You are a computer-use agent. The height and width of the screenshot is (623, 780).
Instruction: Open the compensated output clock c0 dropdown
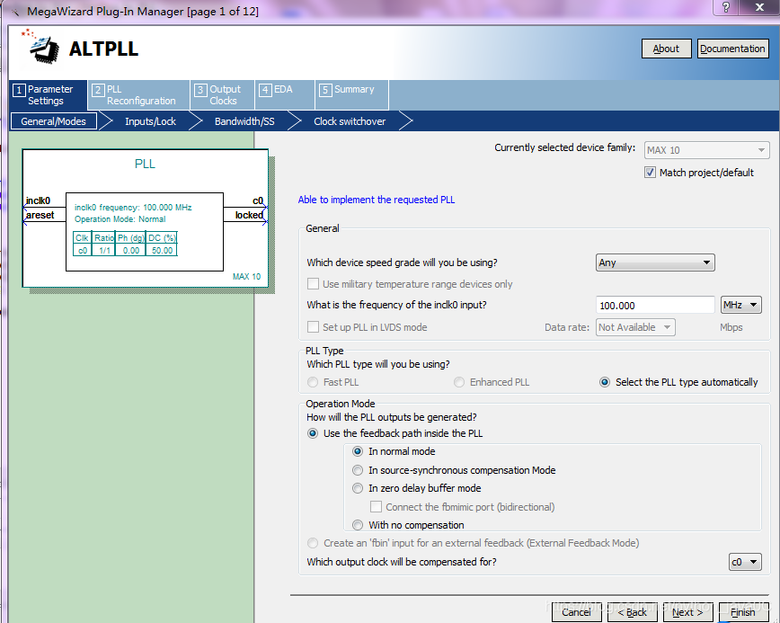tap(745, 562)
